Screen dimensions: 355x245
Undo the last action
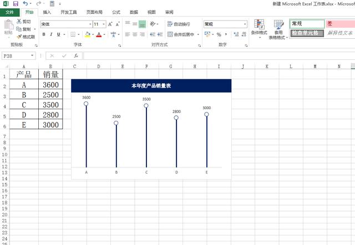26,4
